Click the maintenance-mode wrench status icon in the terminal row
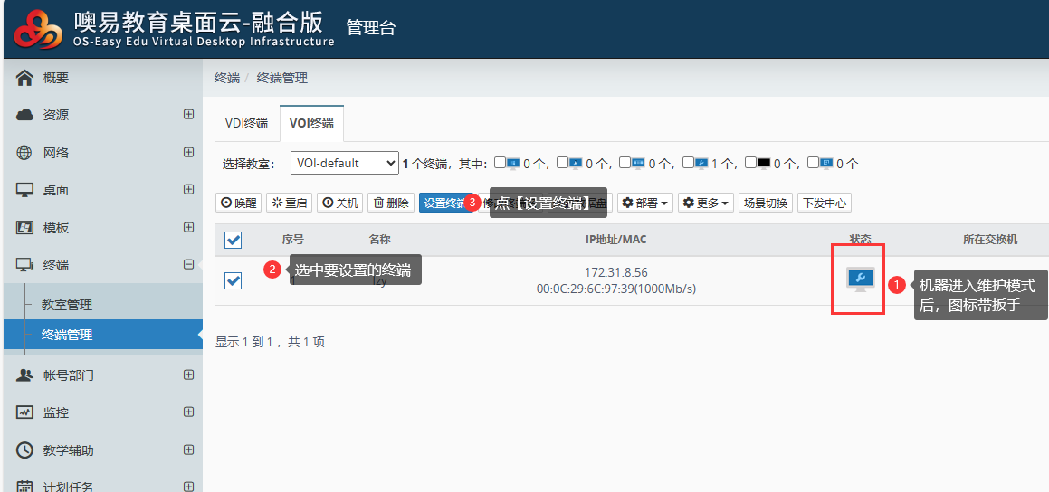The image size is (1049, 492). click(860, 279)
